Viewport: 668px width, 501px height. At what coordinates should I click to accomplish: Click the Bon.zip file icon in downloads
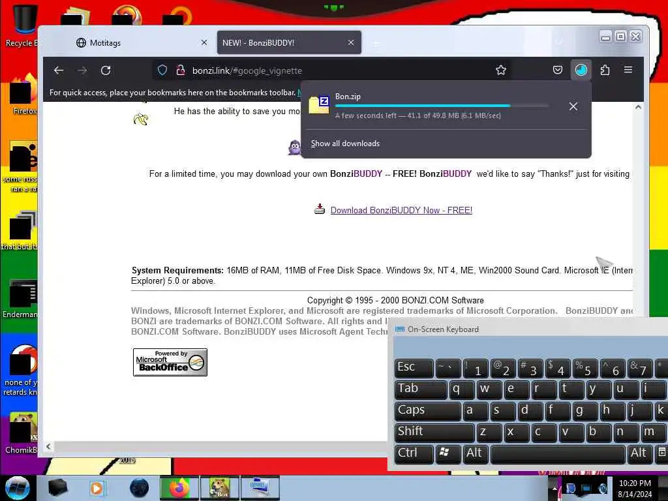[x=319, y=104]
